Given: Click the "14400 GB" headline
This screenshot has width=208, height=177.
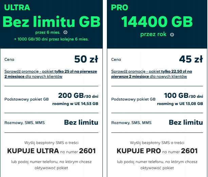Looking at the screenshot, I should tap(156, 22).
